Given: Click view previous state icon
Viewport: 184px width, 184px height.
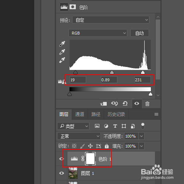Looking at the screenshot, I should point(114,104).
